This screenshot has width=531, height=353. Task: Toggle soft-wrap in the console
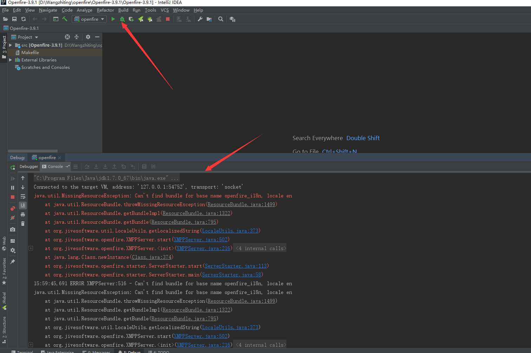pos(23,196)
